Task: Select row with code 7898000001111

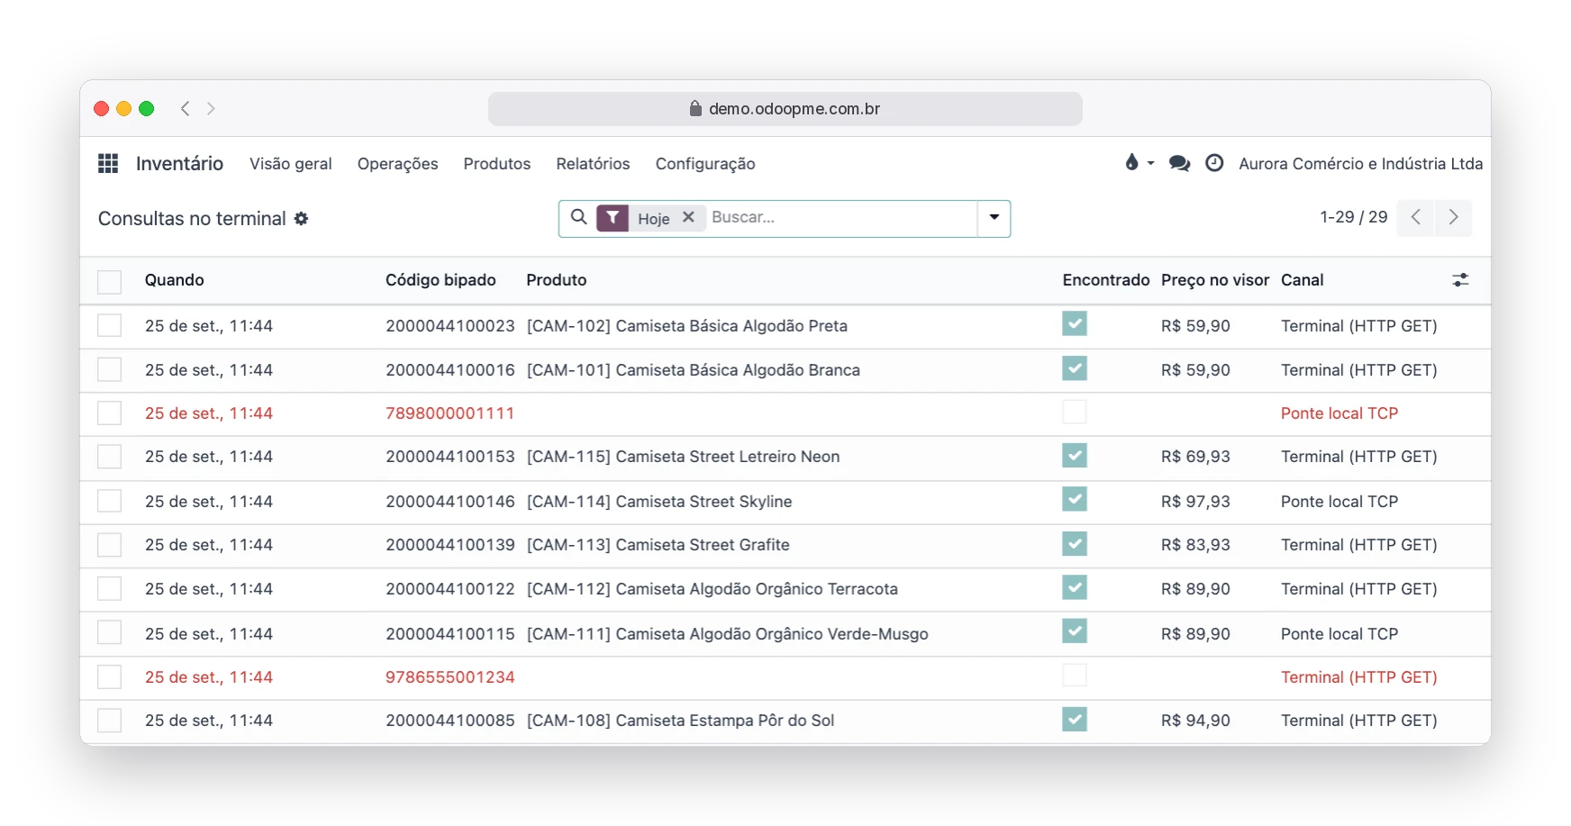Action: tap(109, 413)
